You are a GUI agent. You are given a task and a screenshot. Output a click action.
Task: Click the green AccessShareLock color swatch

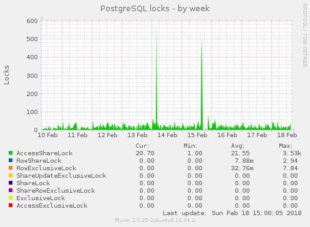11,153
